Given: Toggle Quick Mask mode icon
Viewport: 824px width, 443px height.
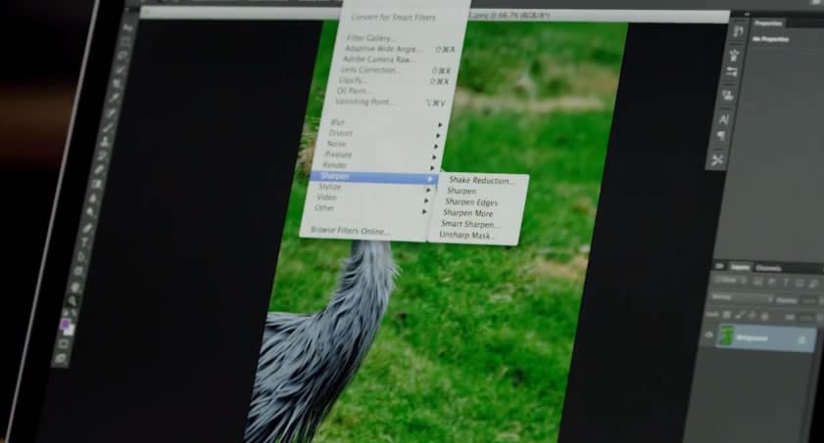Looking at the screenshot, I should 64,344.
